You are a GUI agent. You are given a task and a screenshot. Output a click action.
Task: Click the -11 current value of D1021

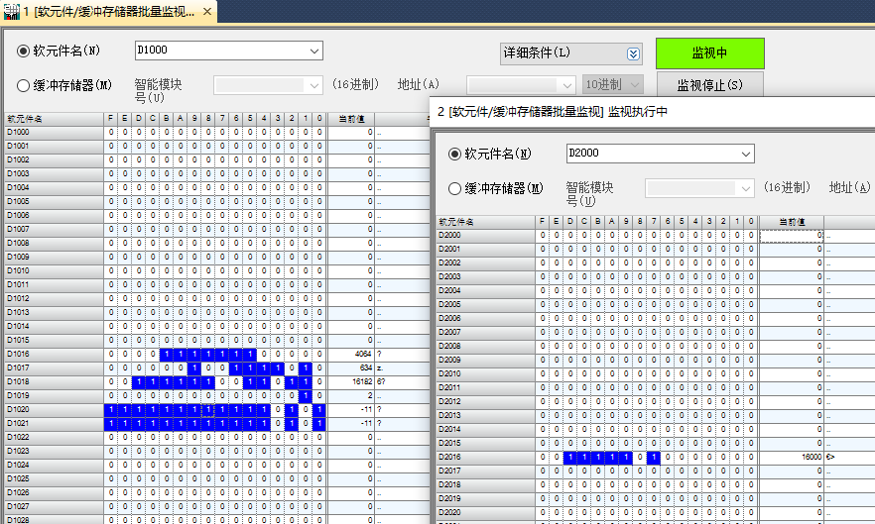click(351, 423)
